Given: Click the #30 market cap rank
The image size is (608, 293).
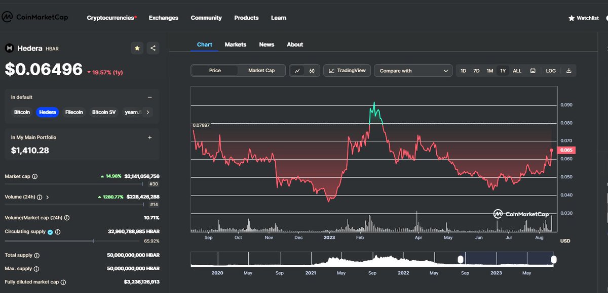Looking at the screenshot, I should coord(155,184).
